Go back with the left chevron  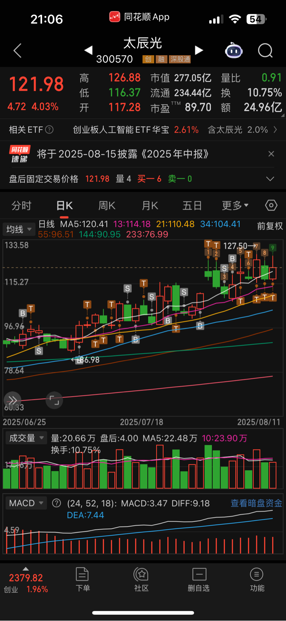[x=18, y=50]
